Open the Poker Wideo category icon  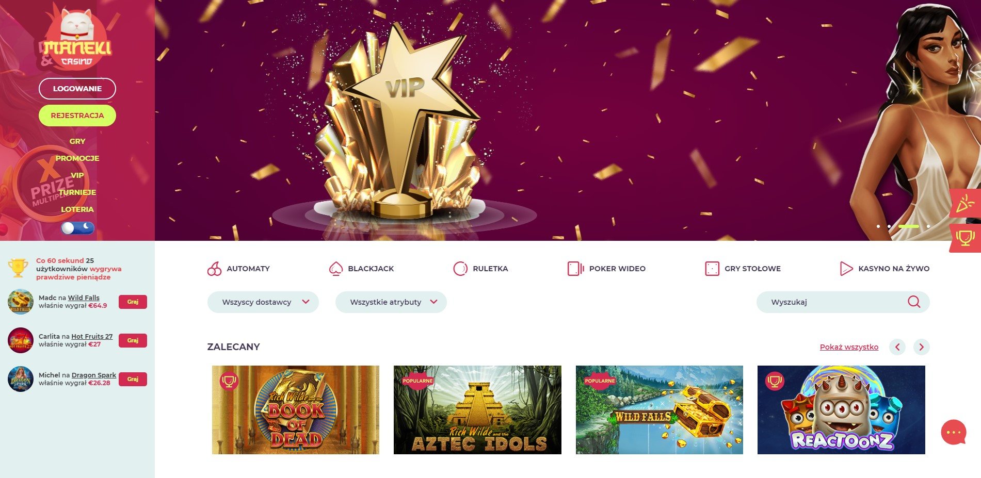pos(575,269)
